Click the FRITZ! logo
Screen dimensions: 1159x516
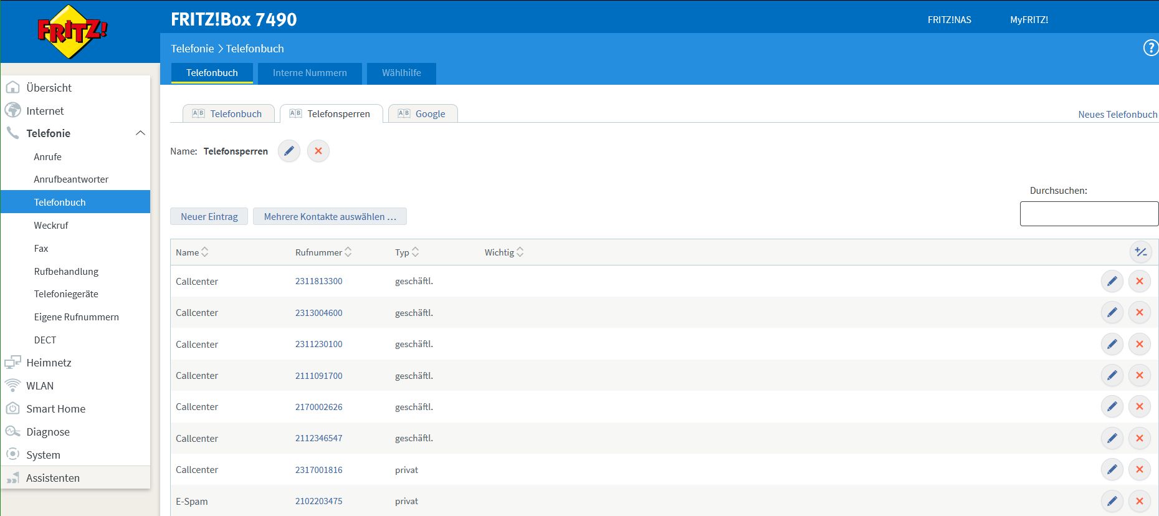72,32
